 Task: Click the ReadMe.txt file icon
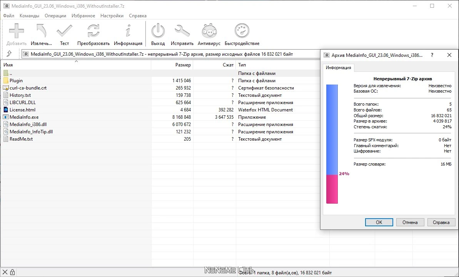(6, 139)
